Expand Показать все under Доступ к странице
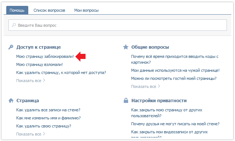The height and width of the screenshot is (141, 235). (x=30, y=81)
